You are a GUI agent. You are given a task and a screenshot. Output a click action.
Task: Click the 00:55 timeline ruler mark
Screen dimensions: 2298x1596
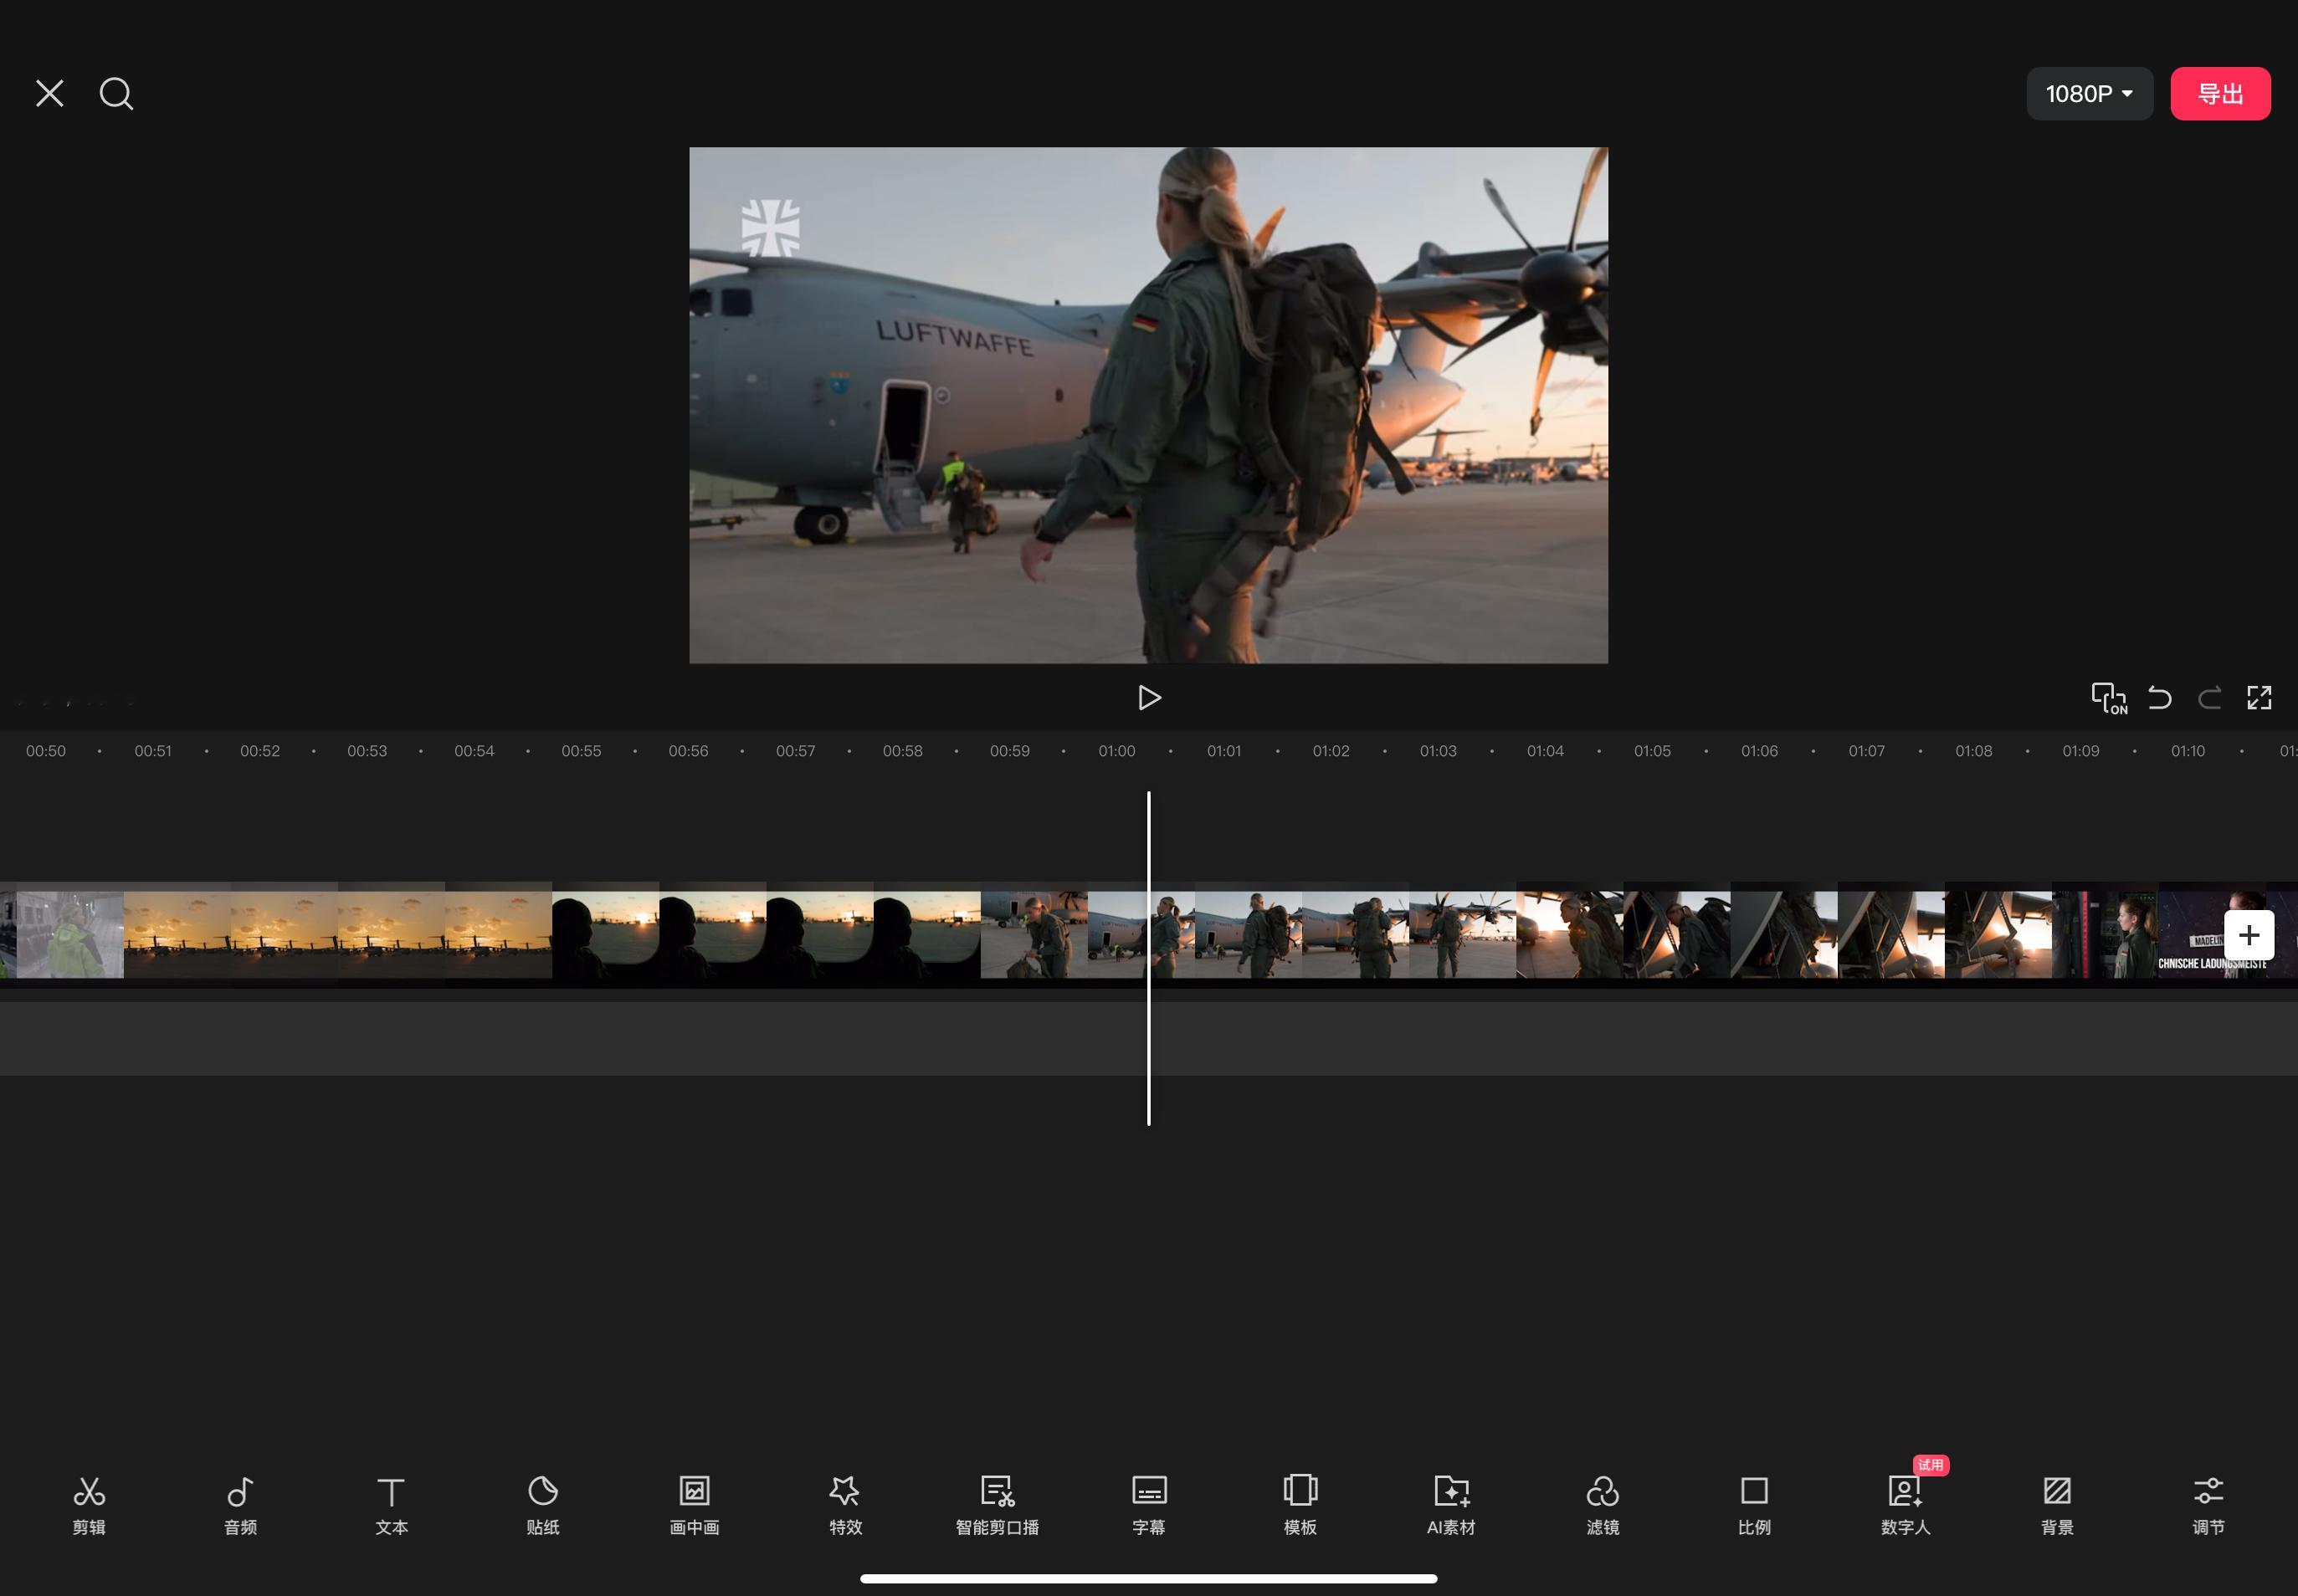point(582,751)
